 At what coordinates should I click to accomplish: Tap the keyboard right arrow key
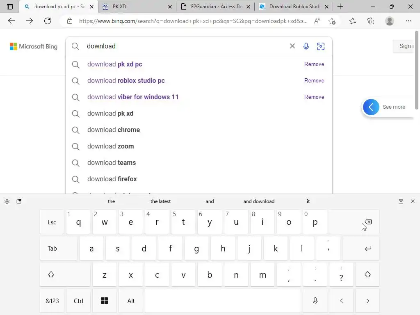[367, 301]
